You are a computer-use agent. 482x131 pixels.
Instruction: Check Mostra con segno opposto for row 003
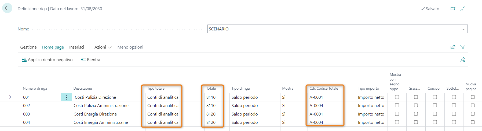397,114
